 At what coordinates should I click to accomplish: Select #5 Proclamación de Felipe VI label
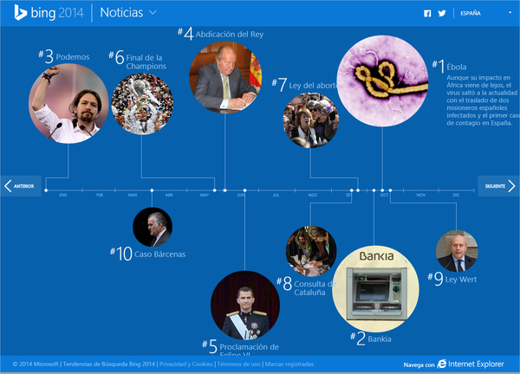(x=241, y=347)
